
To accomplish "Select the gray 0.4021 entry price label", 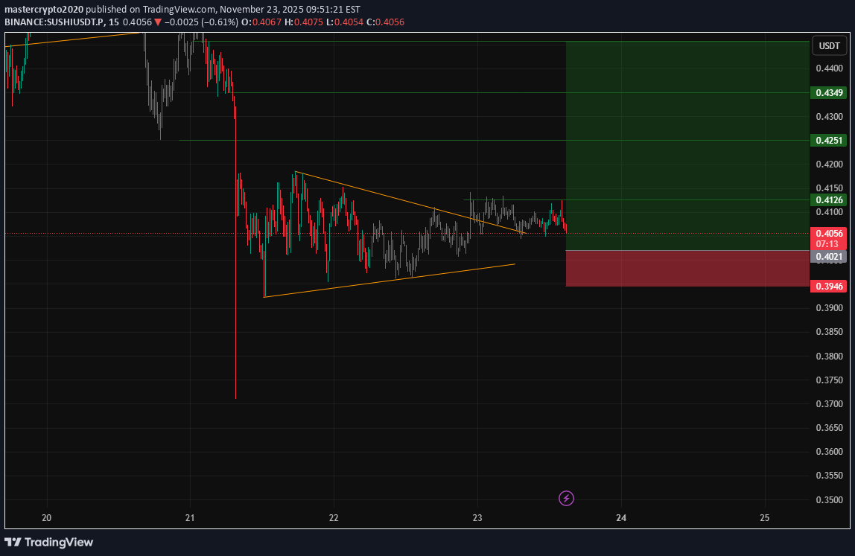I will tap(829, 257).
